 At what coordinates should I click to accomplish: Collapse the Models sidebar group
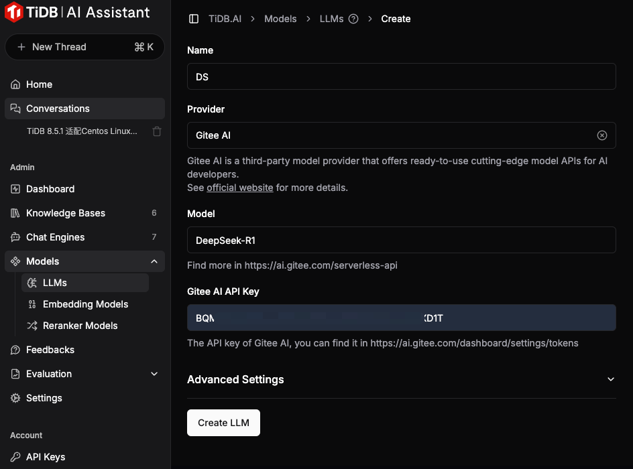[x=154, y=261]
